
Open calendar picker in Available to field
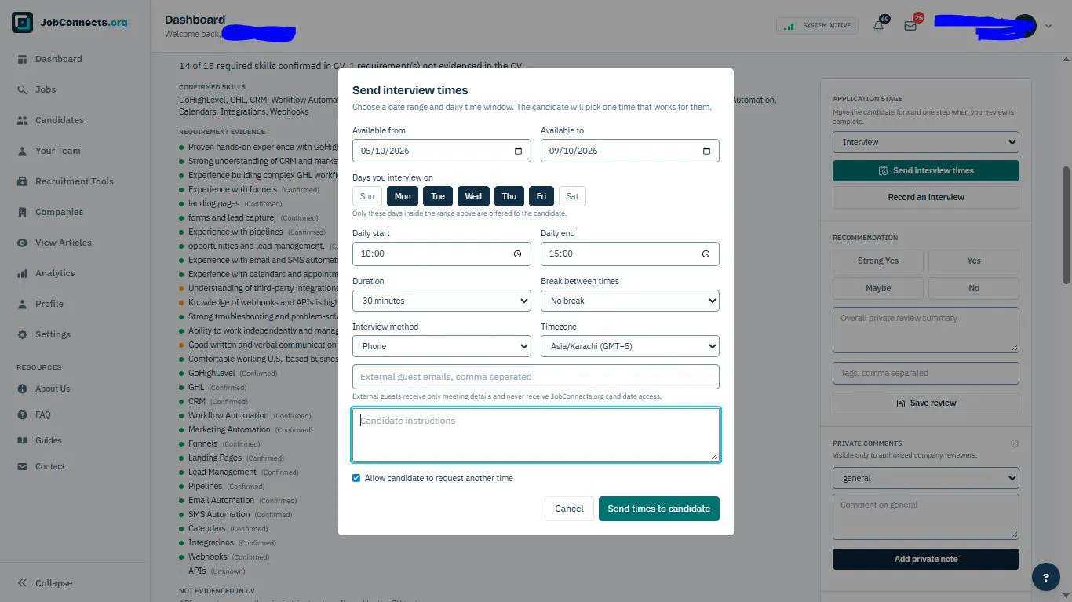click(706, 151)
